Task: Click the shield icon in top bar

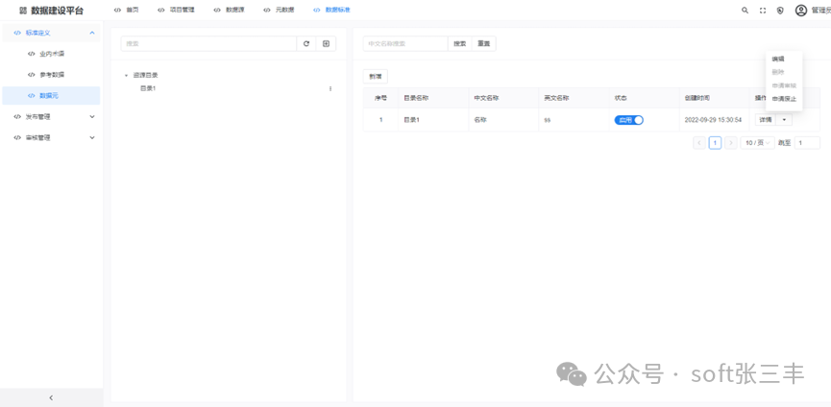Action: (x=780, y=10)
